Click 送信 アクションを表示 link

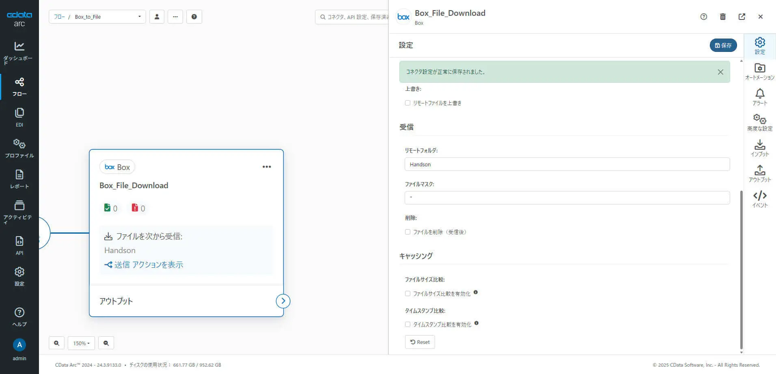tap(144, 264)
